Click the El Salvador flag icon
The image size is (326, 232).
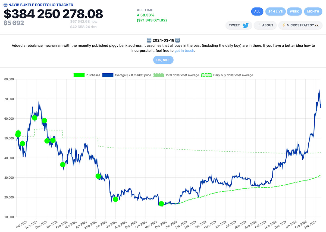(6, 5)
